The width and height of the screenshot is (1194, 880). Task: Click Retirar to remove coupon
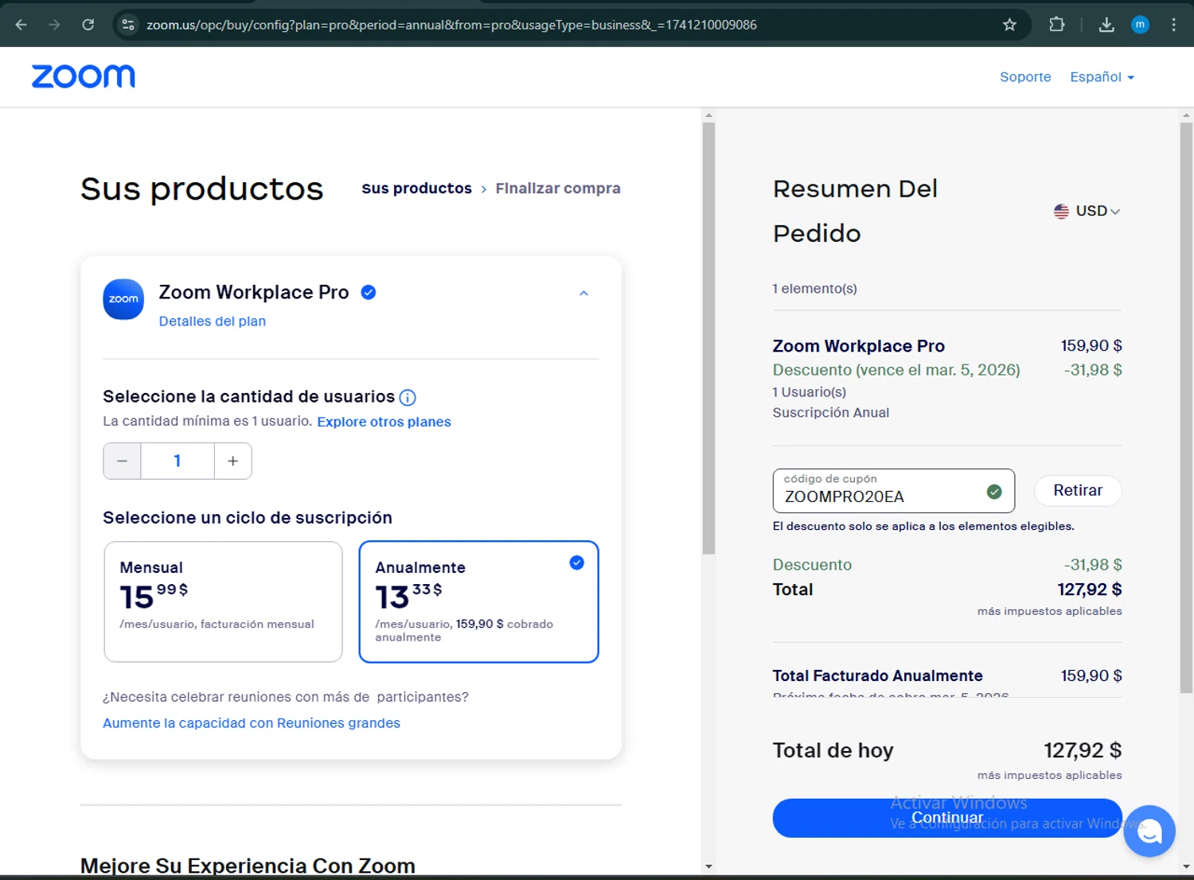click(1078, 490)
